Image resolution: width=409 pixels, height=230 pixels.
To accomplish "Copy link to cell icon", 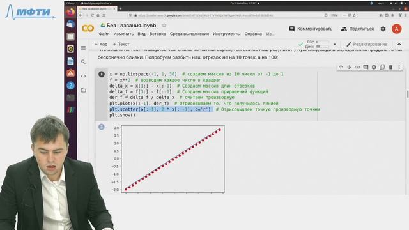I will [x=357, y=67].
